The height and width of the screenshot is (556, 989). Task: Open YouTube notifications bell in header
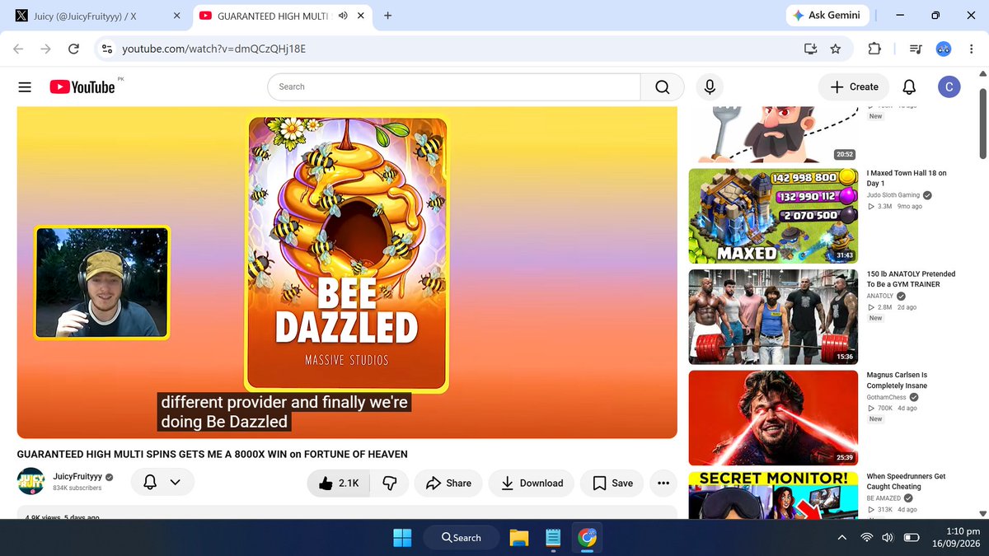click(x=909, y=86)
